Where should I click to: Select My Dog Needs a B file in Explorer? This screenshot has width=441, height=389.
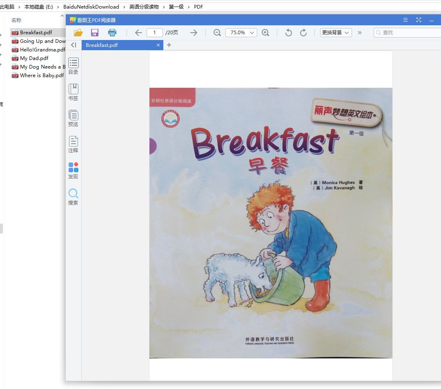pos(38,67)
